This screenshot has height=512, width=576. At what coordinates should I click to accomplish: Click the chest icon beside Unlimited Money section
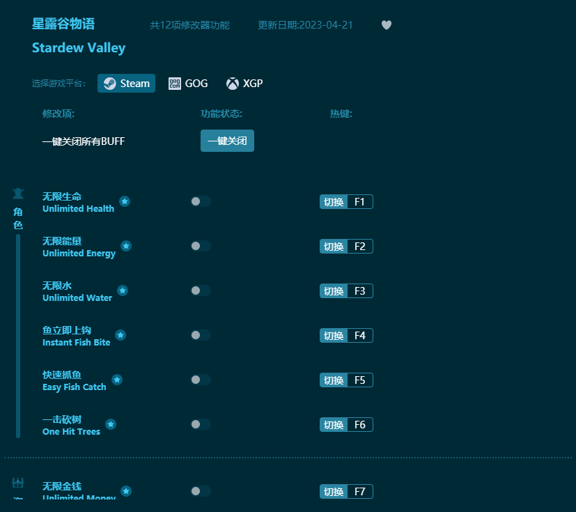point(18,483)
